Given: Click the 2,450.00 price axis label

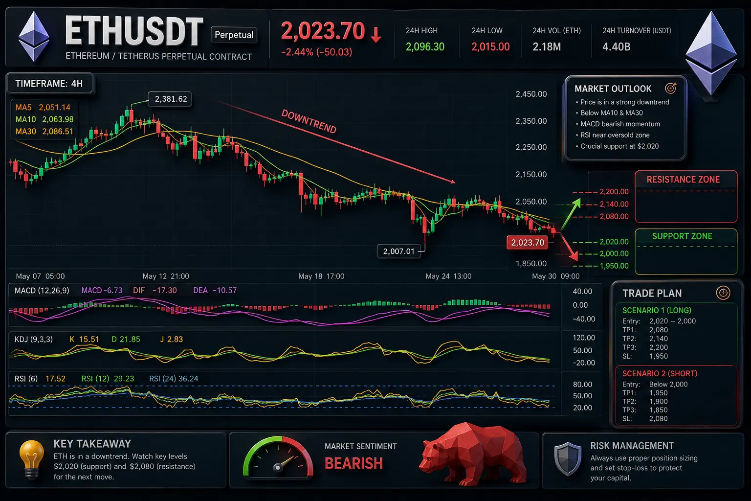Looking at the screenshot, I should [531, 94].
